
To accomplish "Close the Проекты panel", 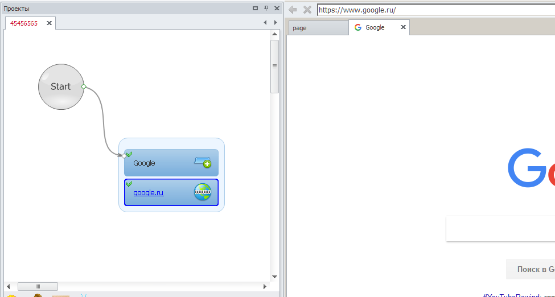I will coord(277,9).
